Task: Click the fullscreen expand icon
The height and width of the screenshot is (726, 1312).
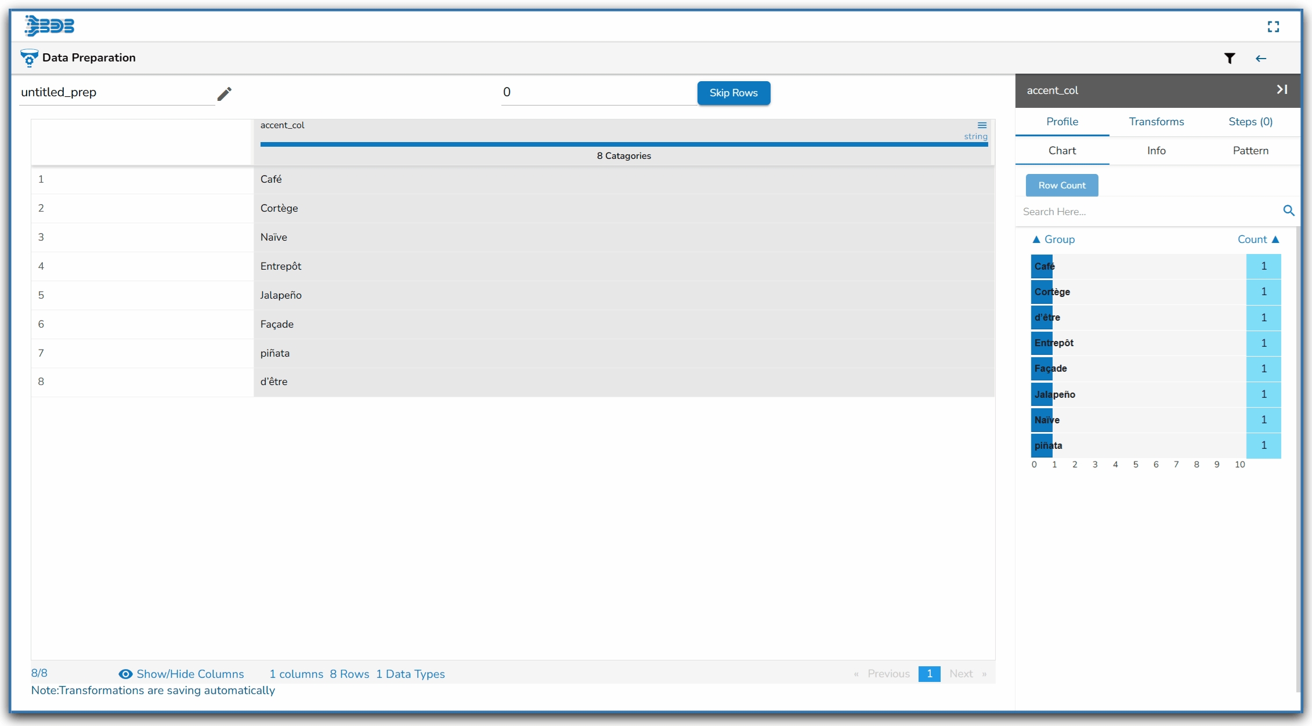Action: (1273, 27)
